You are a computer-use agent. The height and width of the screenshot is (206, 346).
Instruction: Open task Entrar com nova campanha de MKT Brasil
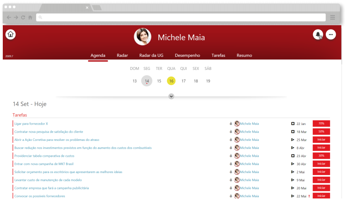pyautogui.click(x=44, y=164)
